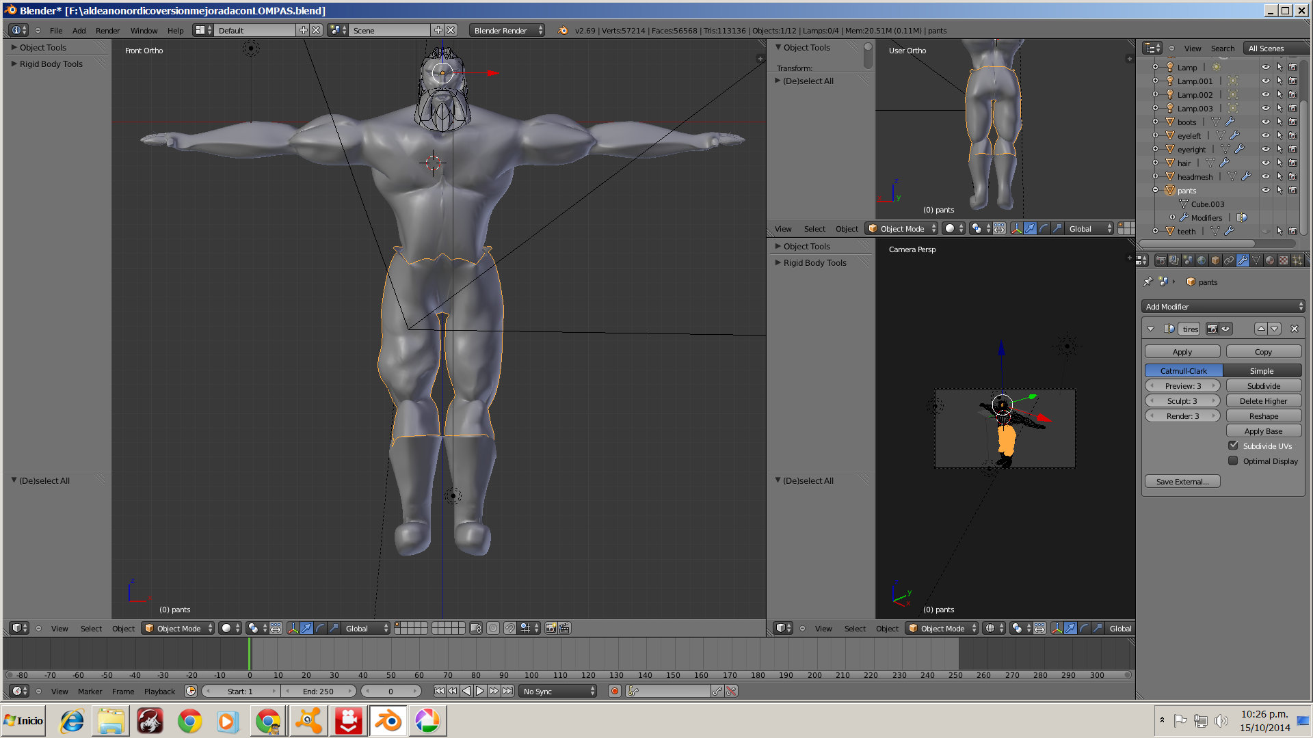Open the Render properties camera icon
This screenshot has width=1313, height=738.
[1161, 260]
